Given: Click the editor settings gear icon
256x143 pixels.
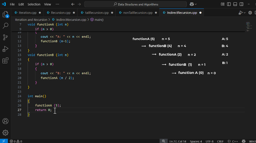Looking at the screenshot, I should 250,13.
